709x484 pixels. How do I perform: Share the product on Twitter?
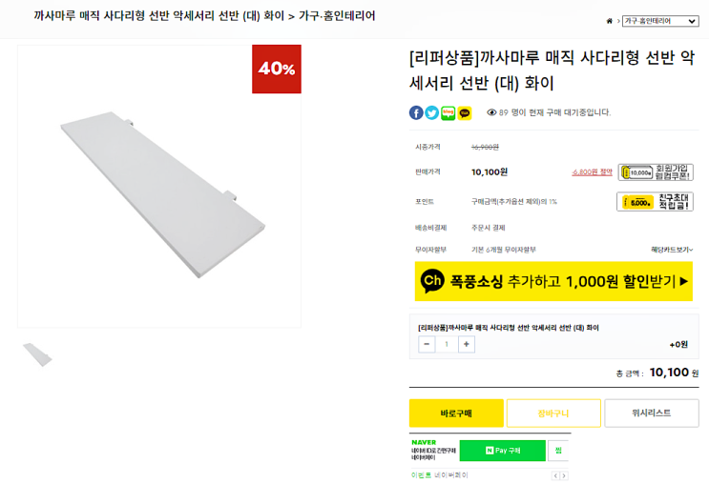coord(431,112)
